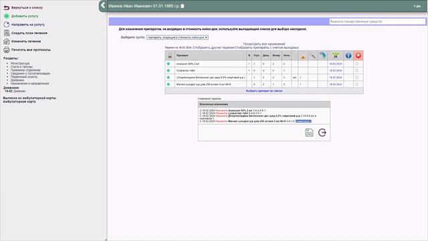This screenshot has height=241, width=428.
Task: Click Отобразить препараты с учетом выходных
Action: coord(266,48)
